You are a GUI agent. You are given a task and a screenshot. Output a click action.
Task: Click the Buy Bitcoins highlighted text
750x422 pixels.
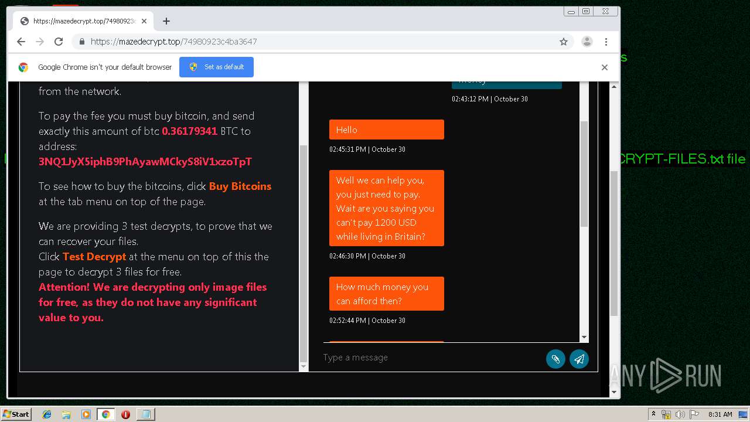click(x=240, y=186)
